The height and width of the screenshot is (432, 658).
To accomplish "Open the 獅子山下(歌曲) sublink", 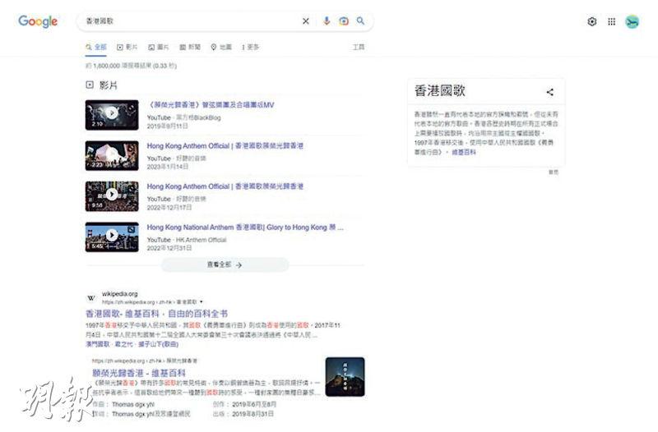I will click(158, 344).
